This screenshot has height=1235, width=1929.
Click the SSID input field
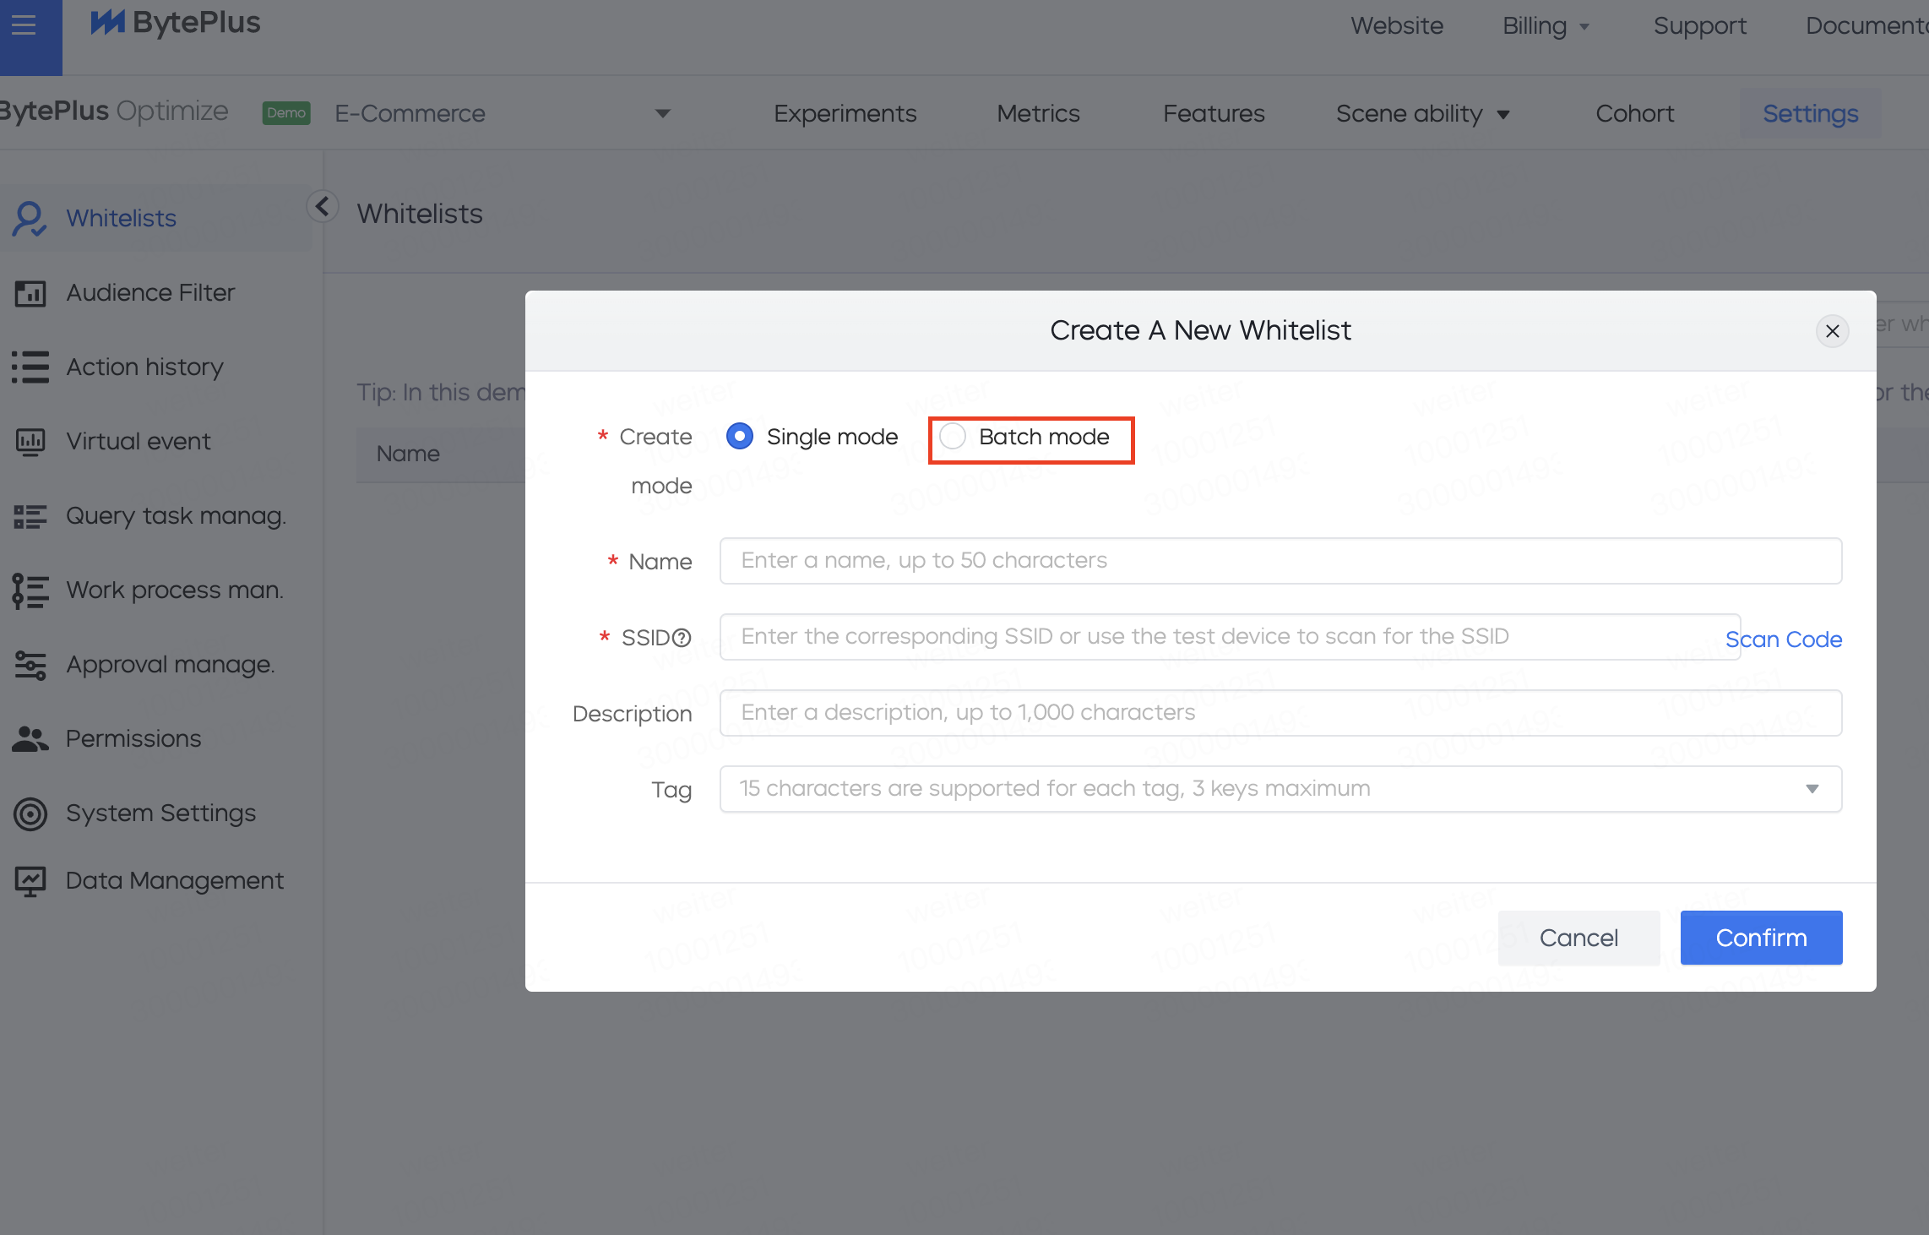[x=1230, y=637]
